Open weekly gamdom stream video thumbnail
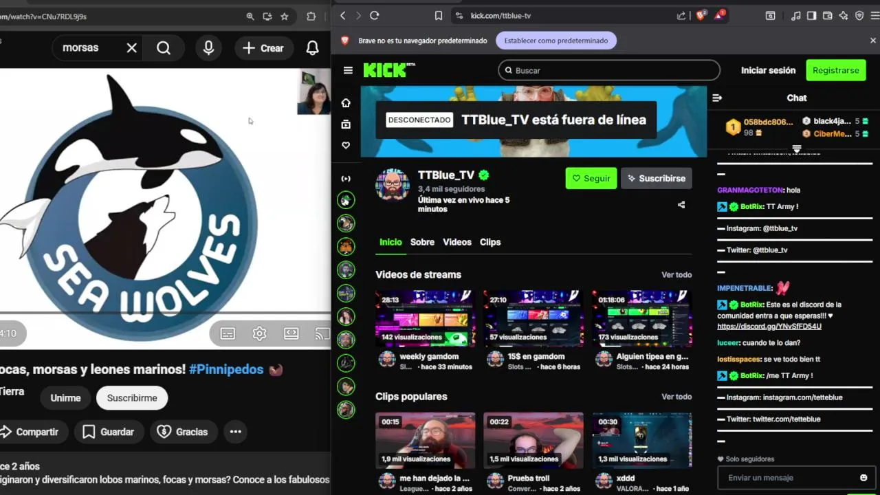The height and width of the screenshot is (495, 880). click(425, 318)
